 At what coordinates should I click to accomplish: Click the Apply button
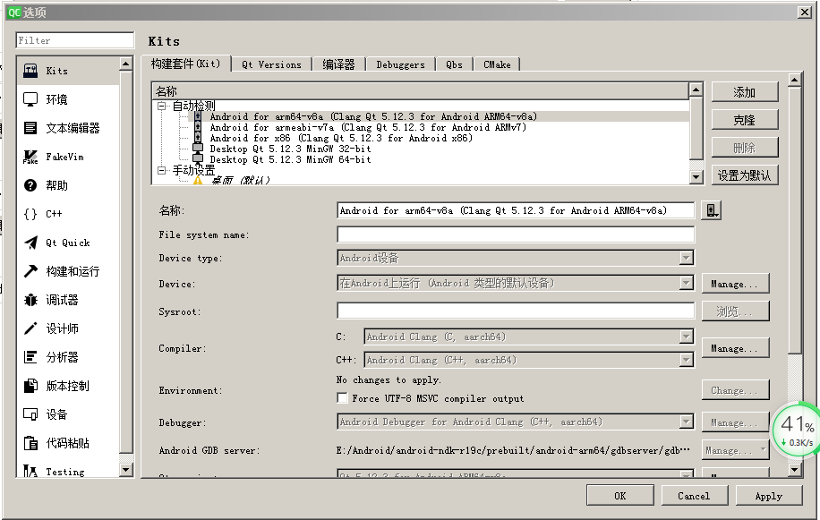(x=769, y=496)
